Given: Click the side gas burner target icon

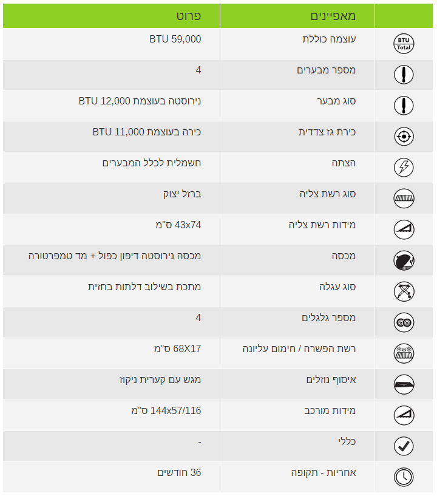Looking at the screenshot, I should (404, 137).
